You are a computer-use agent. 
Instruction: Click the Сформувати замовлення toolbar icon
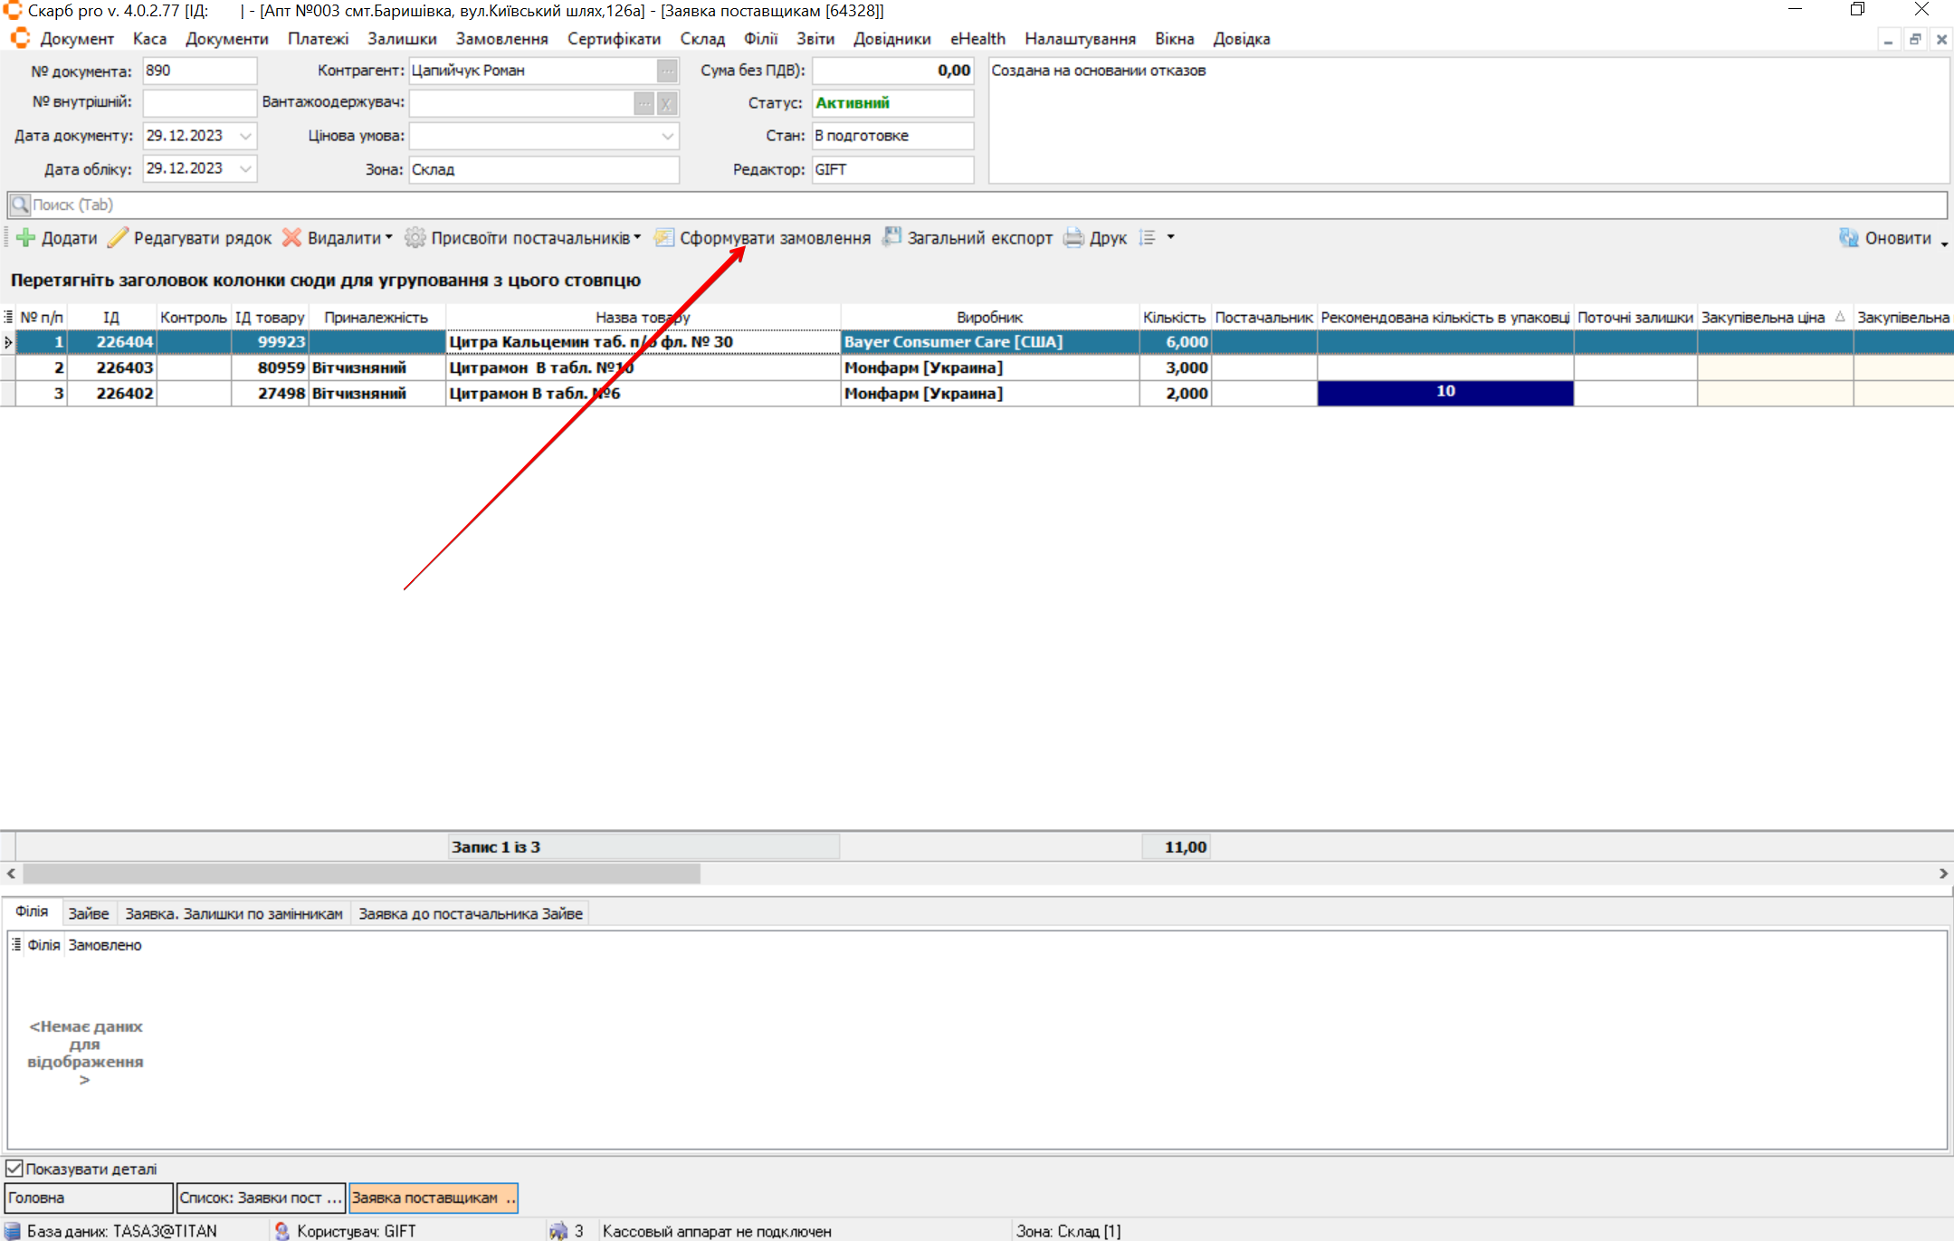[x=664, y=238]
